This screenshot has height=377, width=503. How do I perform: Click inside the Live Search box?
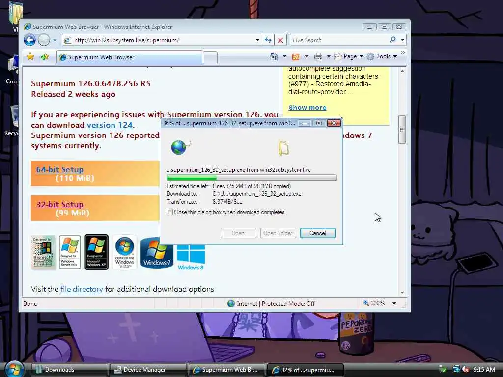(338, 40)
